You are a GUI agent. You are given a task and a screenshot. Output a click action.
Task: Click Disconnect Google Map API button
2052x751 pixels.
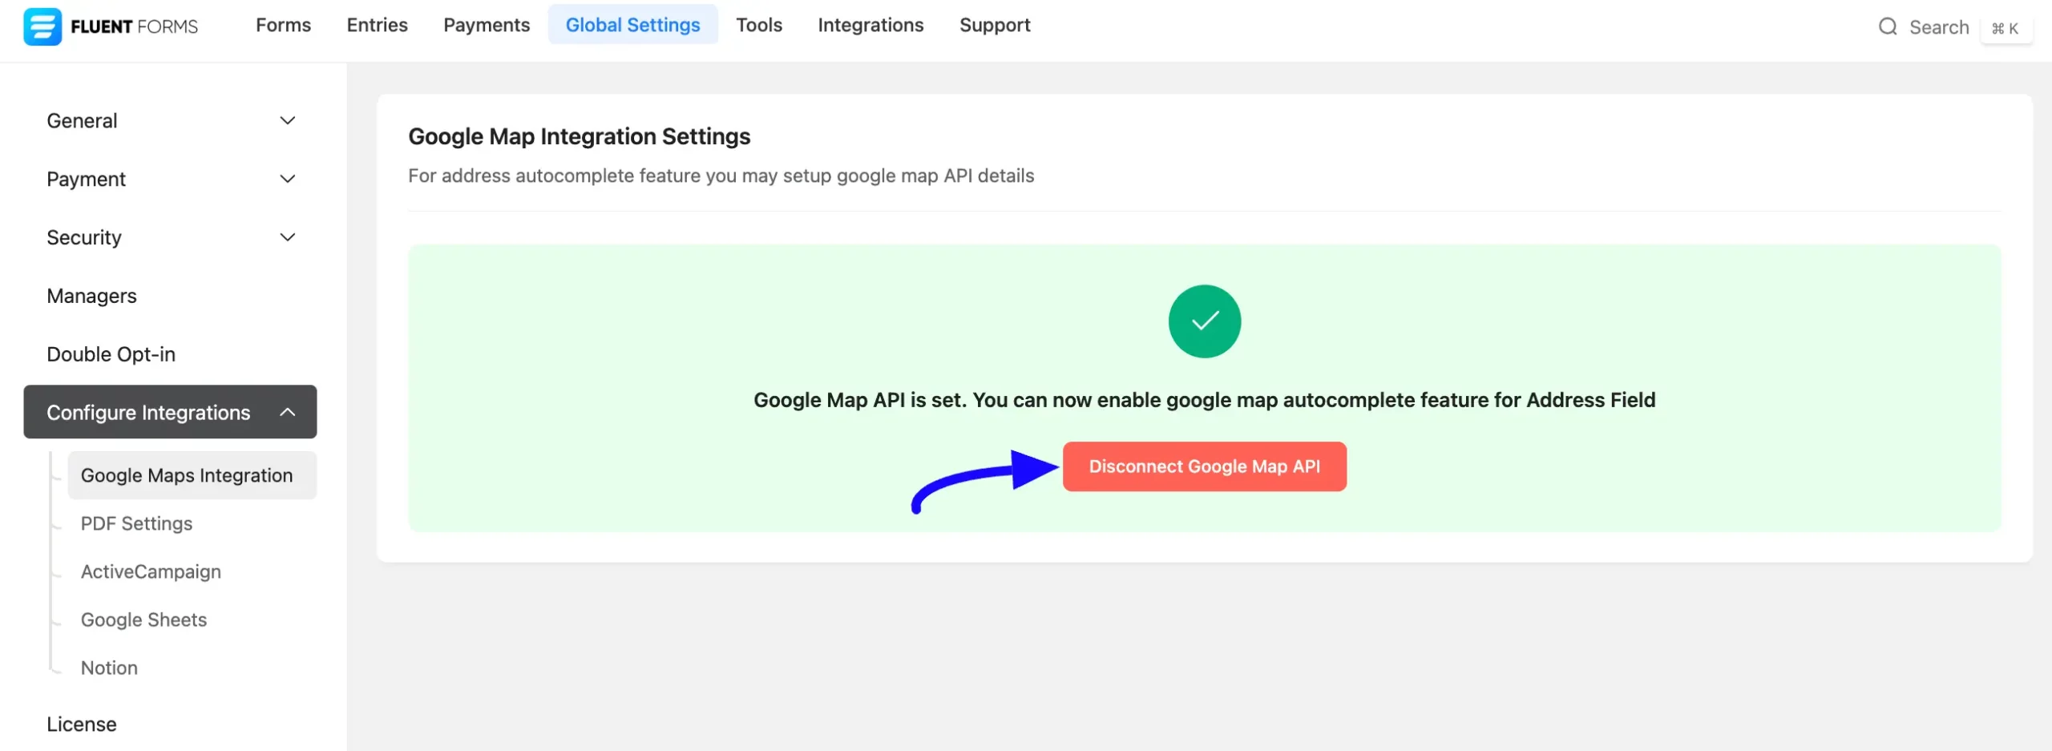pyautogui.click(x=1204, y=466)
